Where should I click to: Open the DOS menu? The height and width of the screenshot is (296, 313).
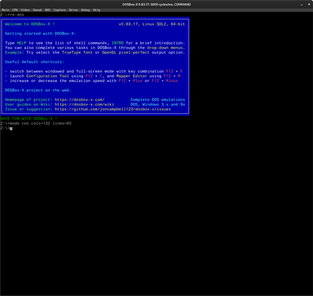(x=48, y=10)
